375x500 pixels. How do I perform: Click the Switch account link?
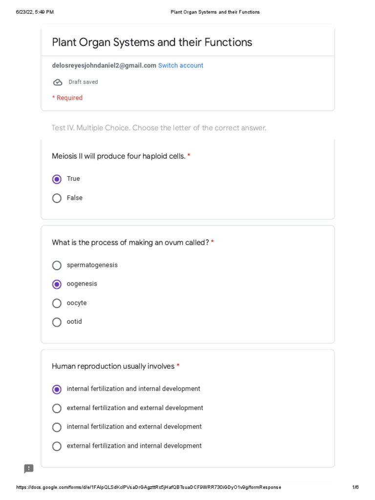pyautogui.click(x=181, y=65)
